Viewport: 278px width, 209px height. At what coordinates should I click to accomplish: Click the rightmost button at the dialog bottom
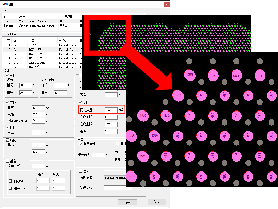156,202
